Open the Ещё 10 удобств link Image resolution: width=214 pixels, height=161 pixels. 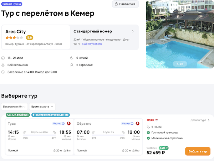coord(92,44)
